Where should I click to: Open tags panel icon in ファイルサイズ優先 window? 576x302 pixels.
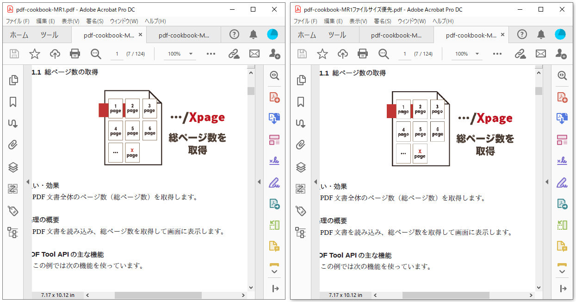[301, 211]
